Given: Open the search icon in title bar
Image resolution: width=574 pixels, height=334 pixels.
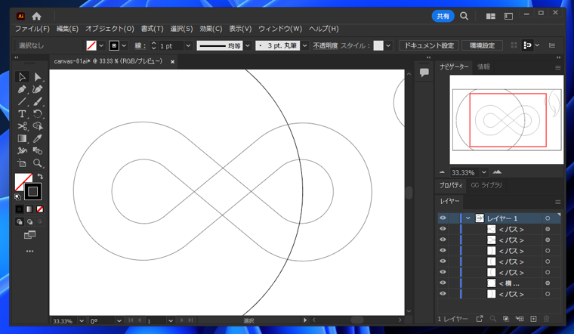Looking at the screenshot, I should [464, 16].
